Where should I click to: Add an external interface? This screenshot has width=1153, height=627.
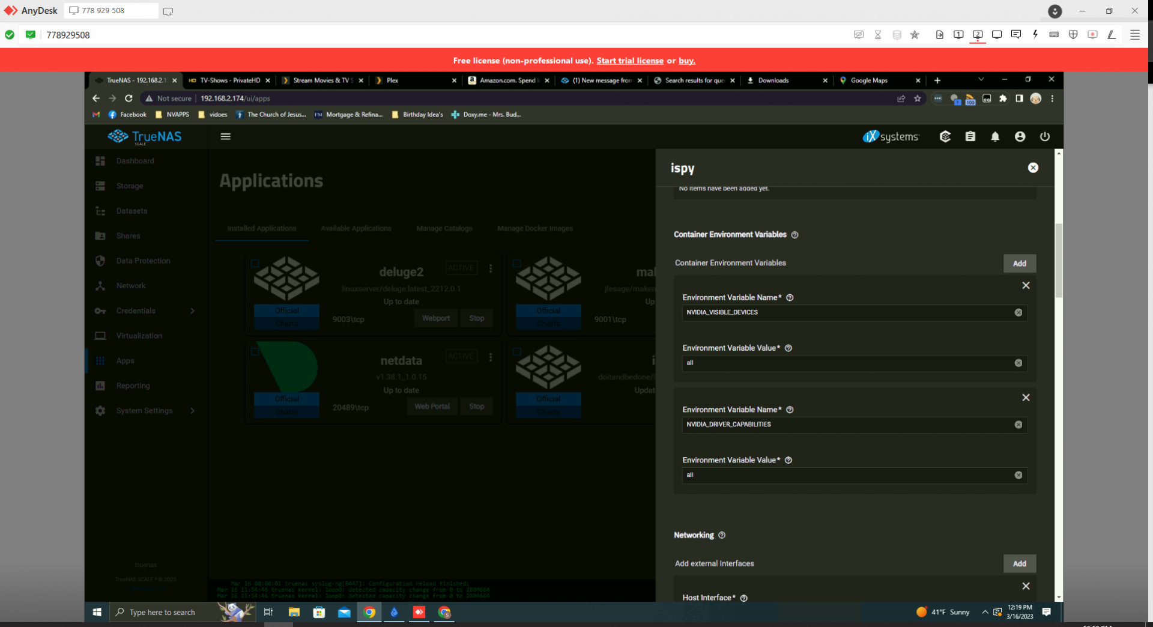[1019, 563]
